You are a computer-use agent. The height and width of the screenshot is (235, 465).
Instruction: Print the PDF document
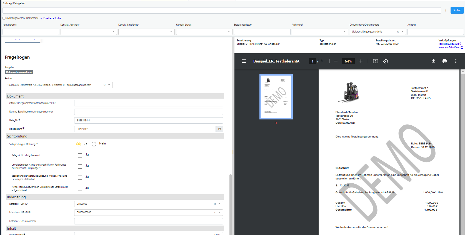(444, 61)
